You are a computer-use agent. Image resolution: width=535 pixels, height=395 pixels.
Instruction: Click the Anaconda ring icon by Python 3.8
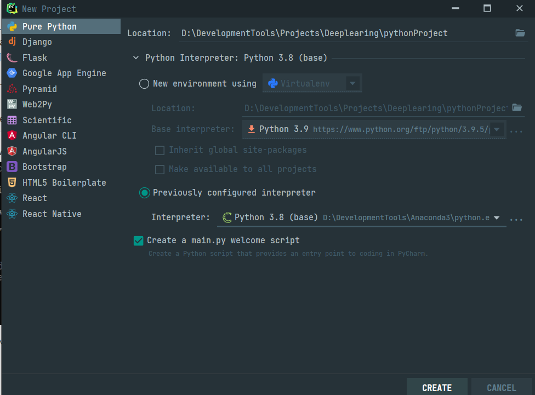tap(227, 217)
